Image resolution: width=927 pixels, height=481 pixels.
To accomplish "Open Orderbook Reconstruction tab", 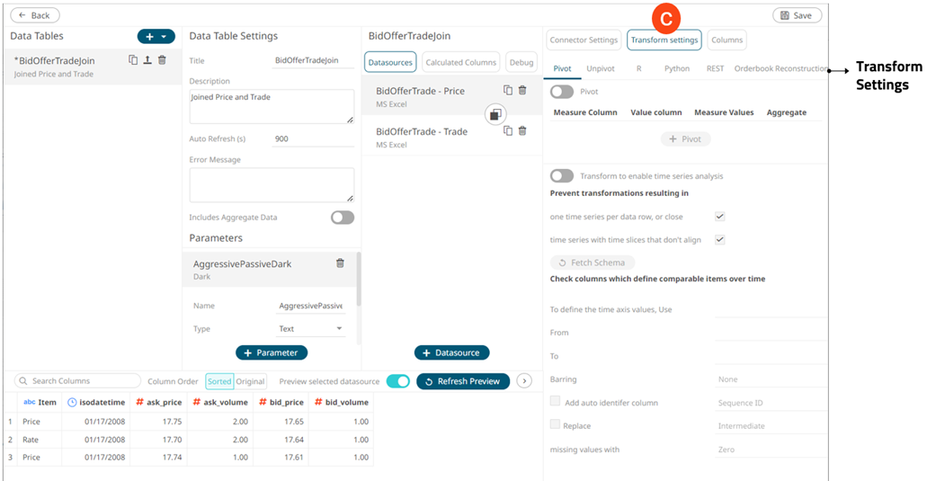I will tap(780, 68).
